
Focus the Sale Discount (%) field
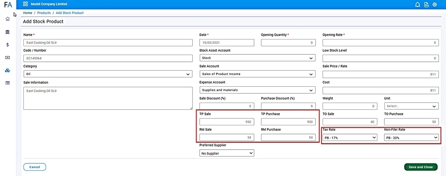pos(227,106)
